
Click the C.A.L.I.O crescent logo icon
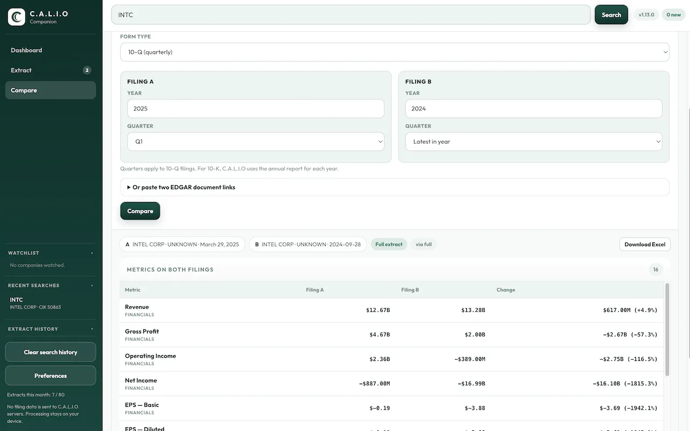(x=17, y=17)
